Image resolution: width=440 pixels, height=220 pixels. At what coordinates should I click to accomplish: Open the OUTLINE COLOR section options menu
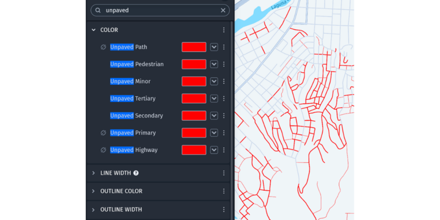(223, 191)
